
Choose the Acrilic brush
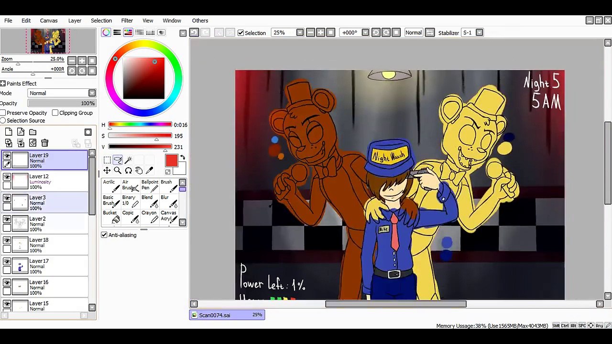click(x=111, y=186)
